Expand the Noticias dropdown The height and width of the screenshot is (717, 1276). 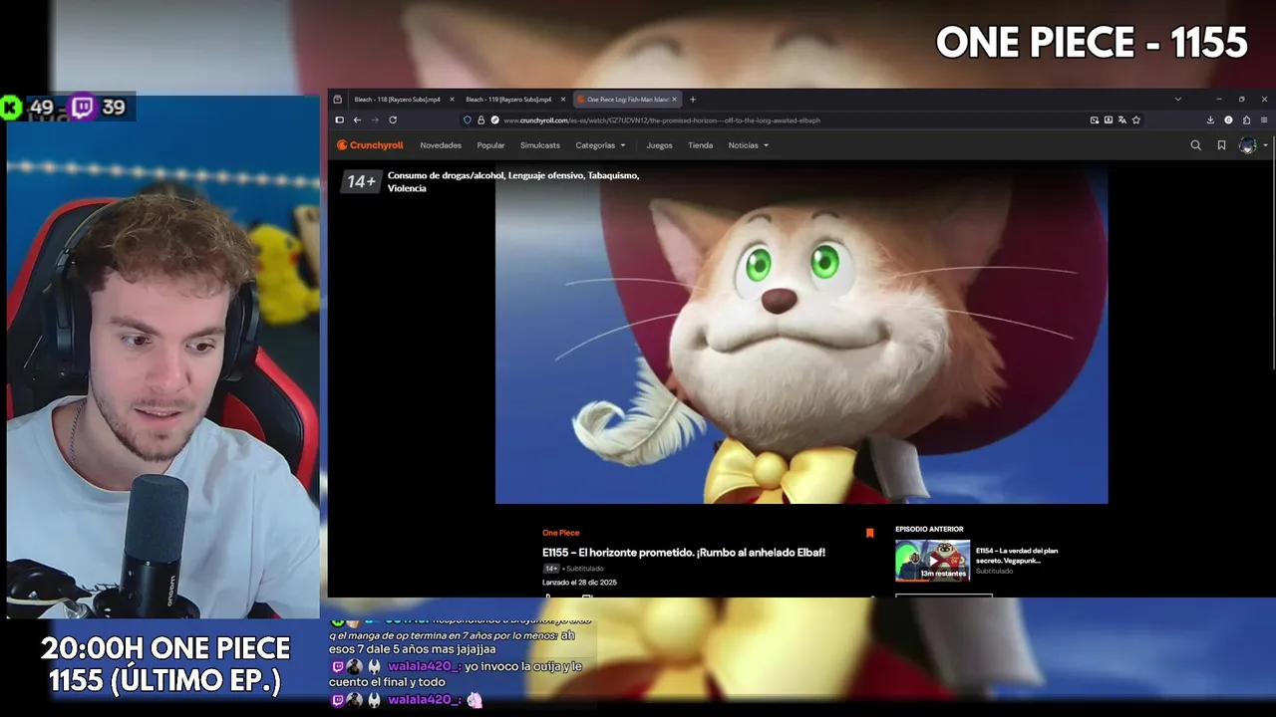tap(748, 145)
